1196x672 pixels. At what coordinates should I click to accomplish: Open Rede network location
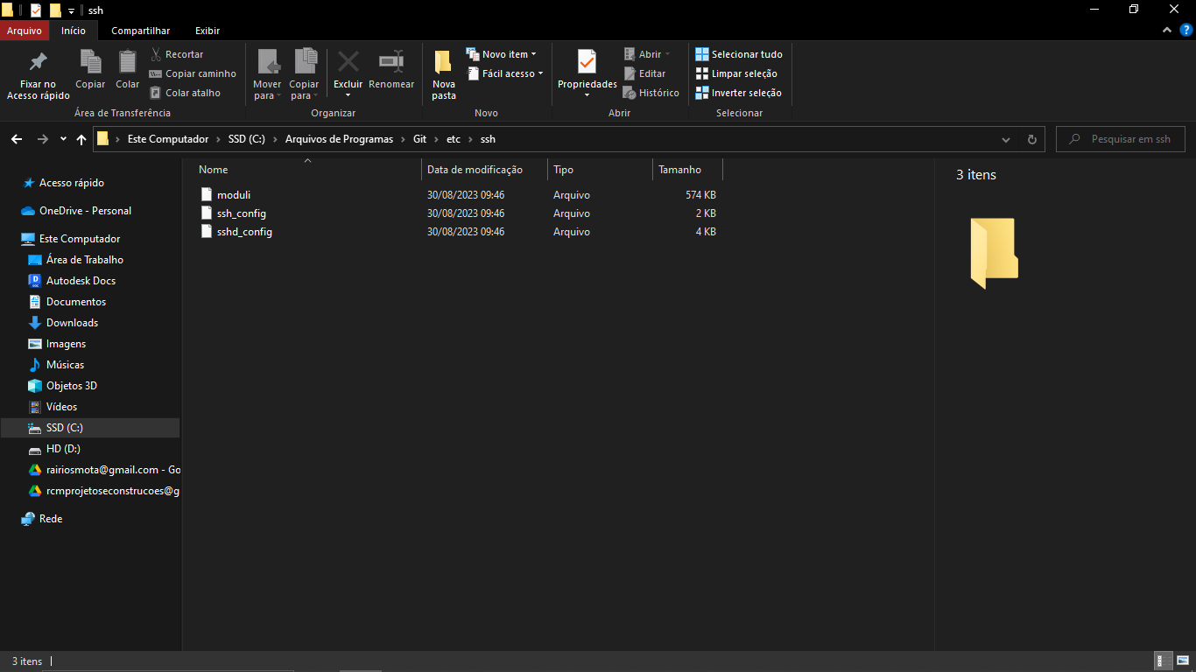point(51,519)
